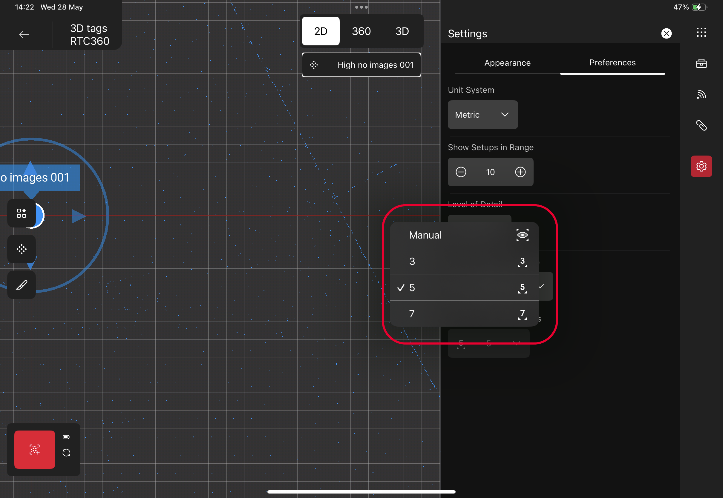Click the back arrow button
This screenshot has width=723, height=498.
(x=24, y=35)
